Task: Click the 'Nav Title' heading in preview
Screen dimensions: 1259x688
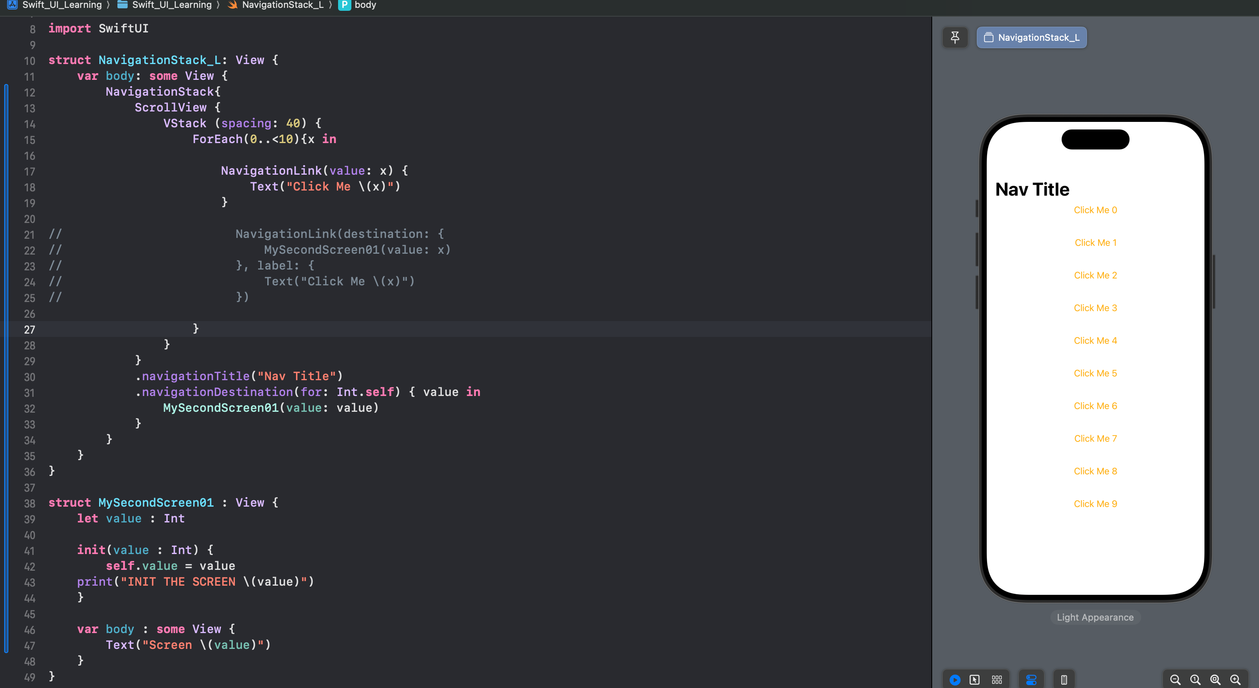Action: (x=1032, y=189)
